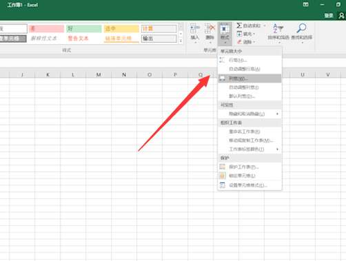Image resolution: width=346 pixels, height=261 pixels.
Task: Click the Fill down-arrow icon
Action: 239,34
